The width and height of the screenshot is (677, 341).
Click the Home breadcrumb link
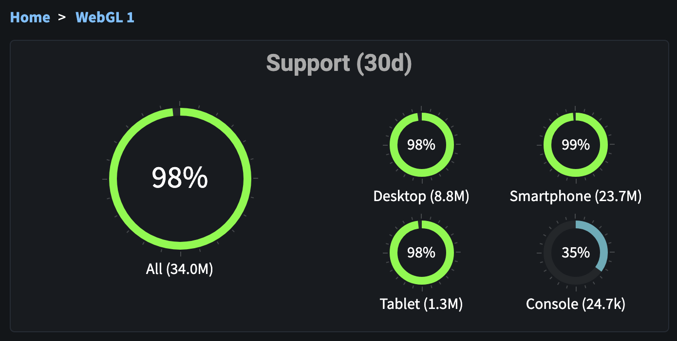point(30,17)
